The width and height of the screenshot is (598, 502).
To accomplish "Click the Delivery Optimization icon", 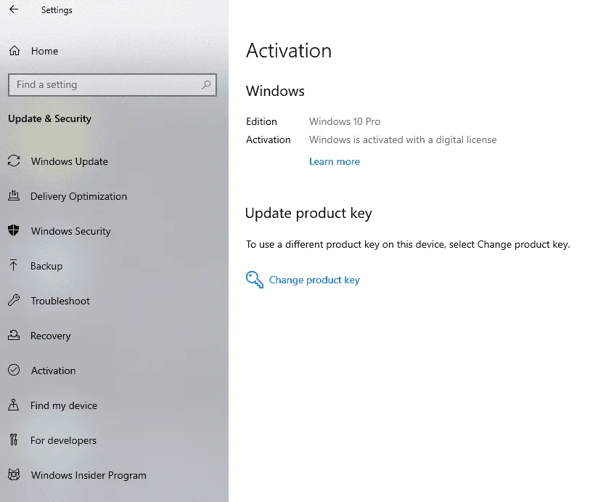I will click(14, 196).
